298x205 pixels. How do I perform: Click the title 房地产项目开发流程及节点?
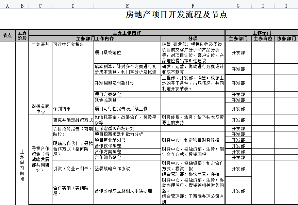click(x=176, y=15)
